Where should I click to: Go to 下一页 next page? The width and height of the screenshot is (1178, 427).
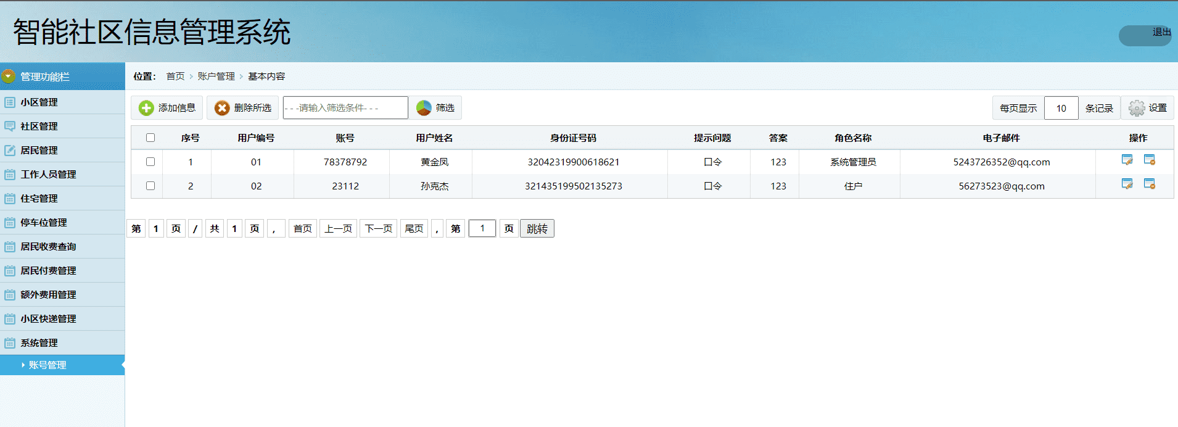[379, 229]
